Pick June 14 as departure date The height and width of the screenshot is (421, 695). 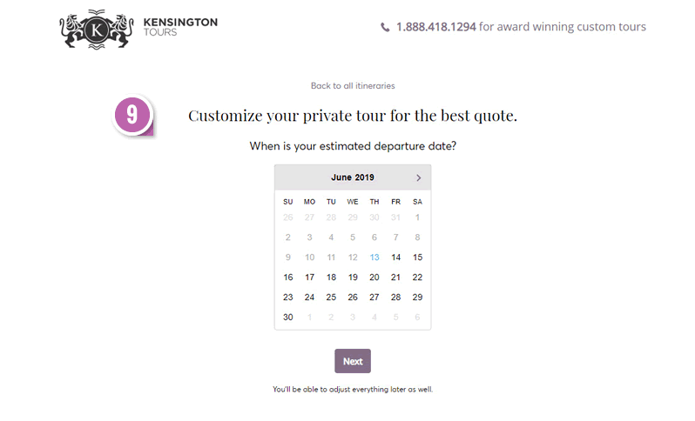click(x=395, y=257)
